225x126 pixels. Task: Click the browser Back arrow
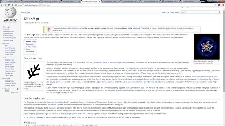click(x=2, y=5)
